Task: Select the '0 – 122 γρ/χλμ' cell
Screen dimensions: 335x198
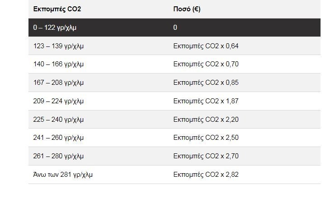Action: 58,28
